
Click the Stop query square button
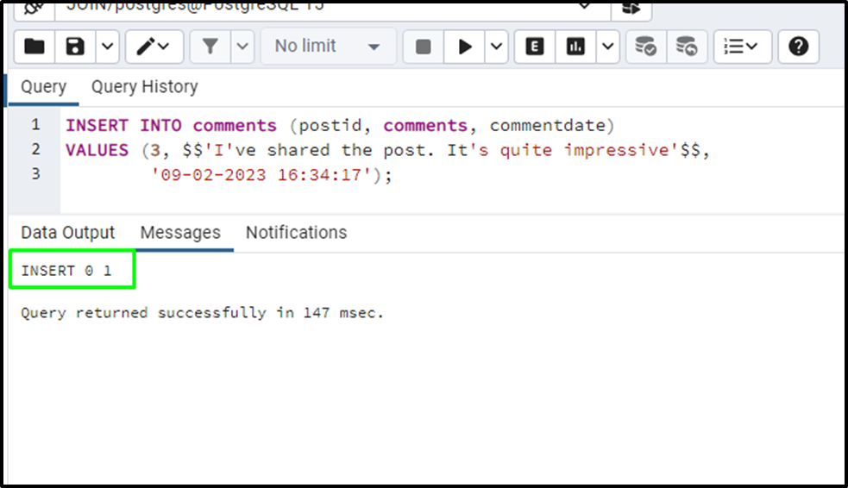[x=424, y=47]
